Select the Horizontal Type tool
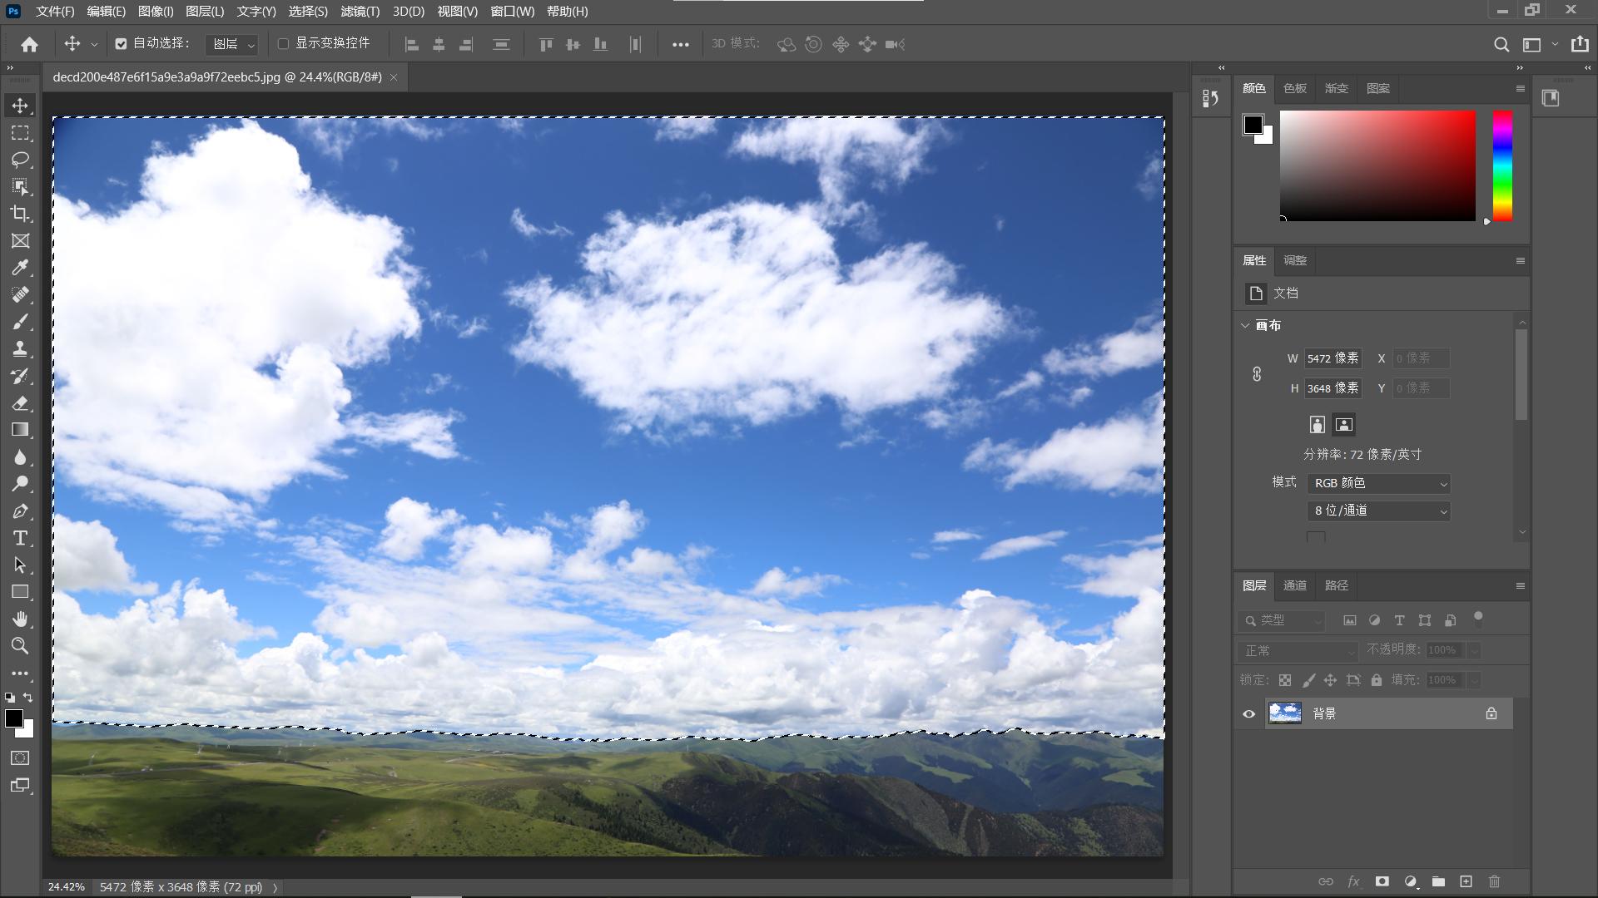 coord(21,538)
